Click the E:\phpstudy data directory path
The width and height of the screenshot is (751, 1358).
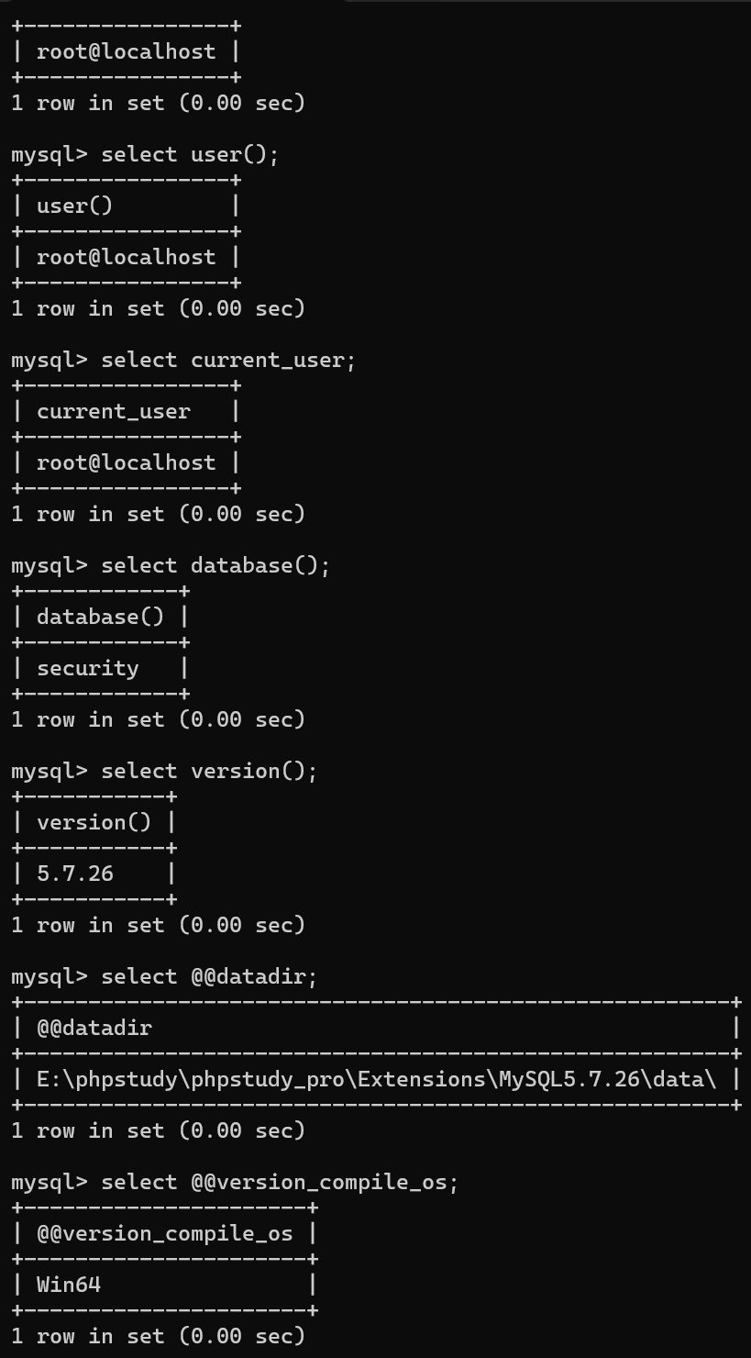tap(377, 1079)
